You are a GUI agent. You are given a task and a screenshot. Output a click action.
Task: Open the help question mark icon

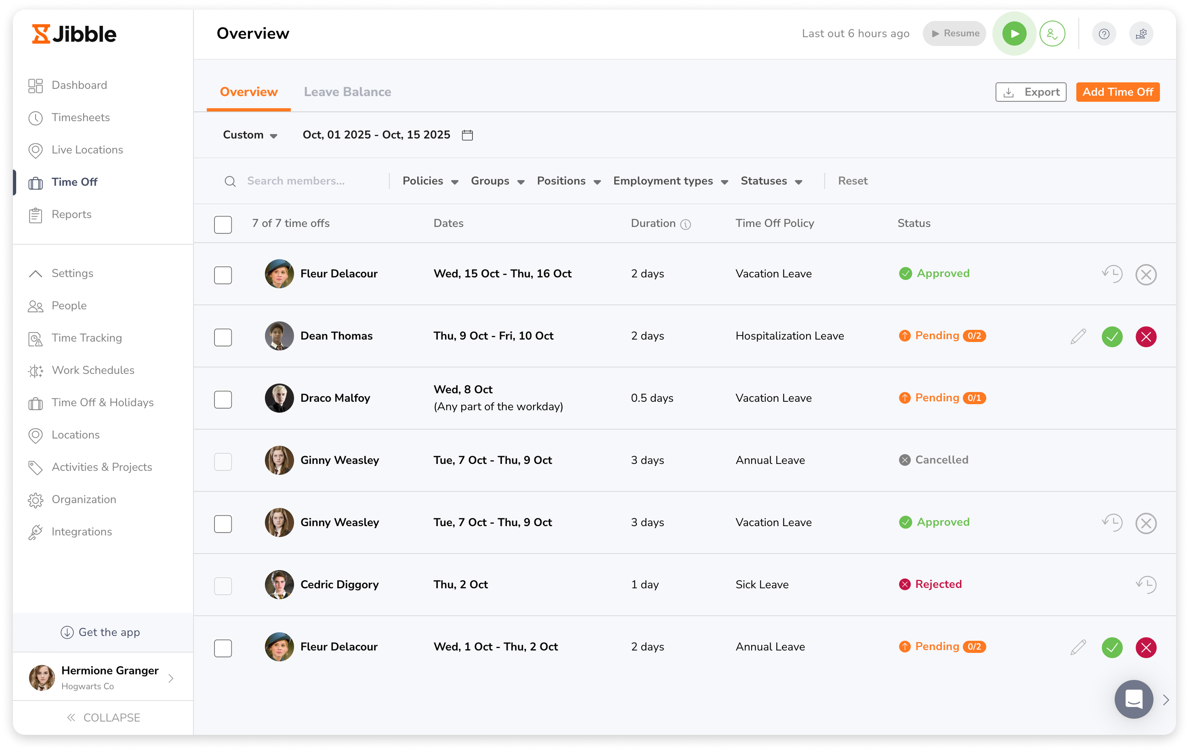(x=1104, y=34)
